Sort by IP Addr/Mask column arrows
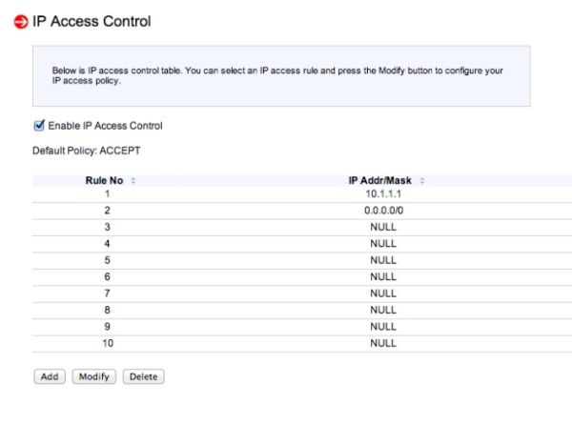Screen dimensions: 572x425 point(422,180)
